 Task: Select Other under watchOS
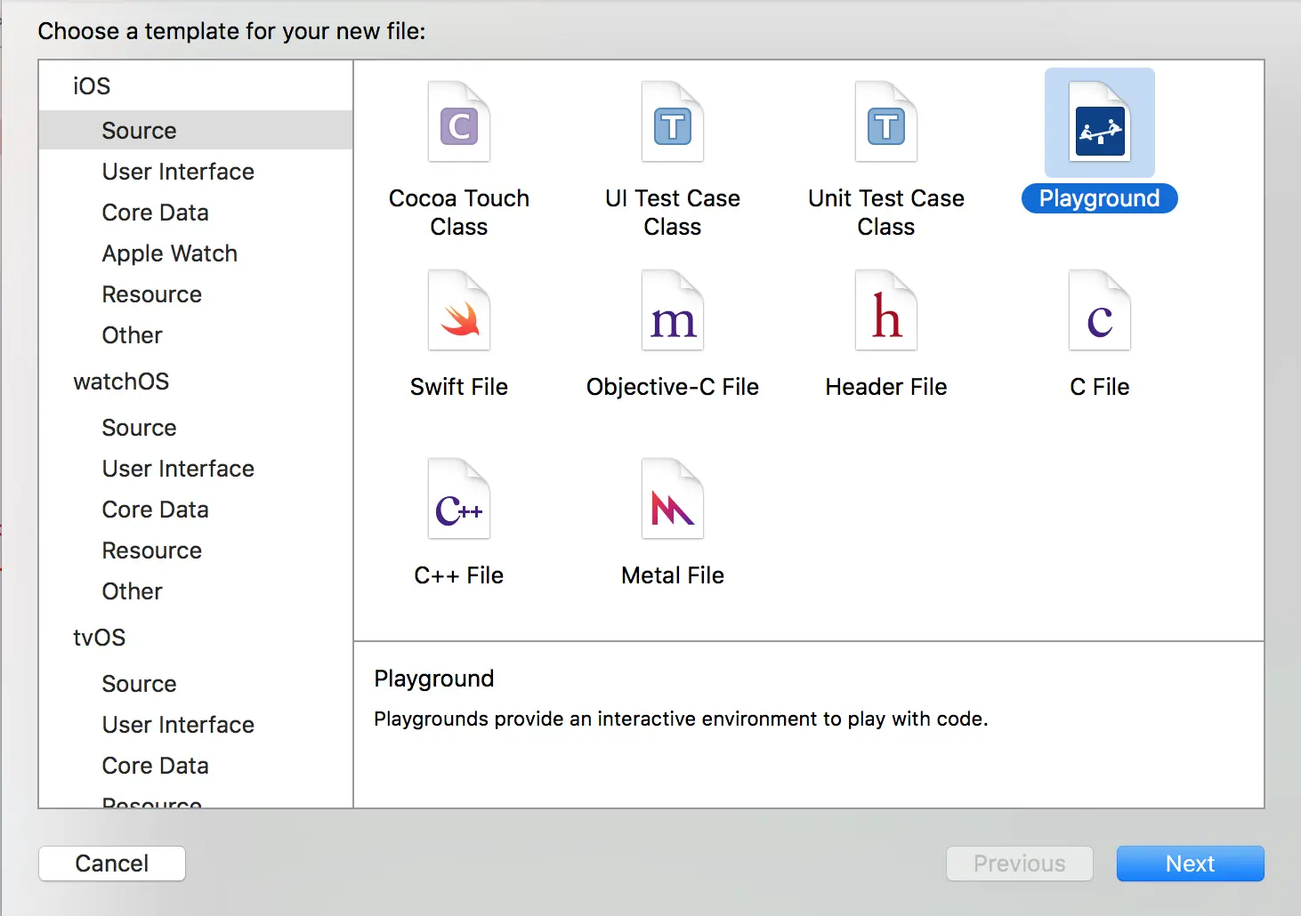(133, 591)
